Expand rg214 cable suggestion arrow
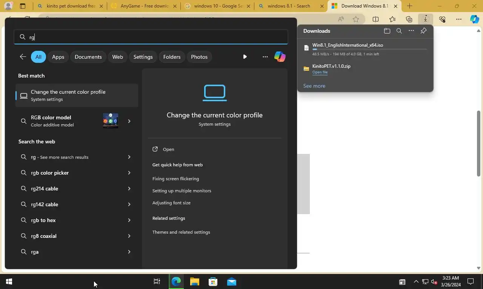This screenshot has height=289, width=483. 129,189
